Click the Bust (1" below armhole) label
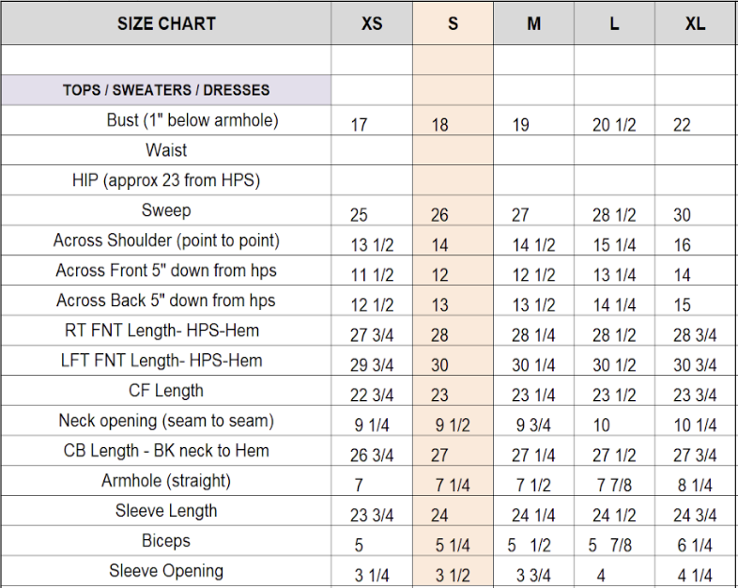 point(192,120)
